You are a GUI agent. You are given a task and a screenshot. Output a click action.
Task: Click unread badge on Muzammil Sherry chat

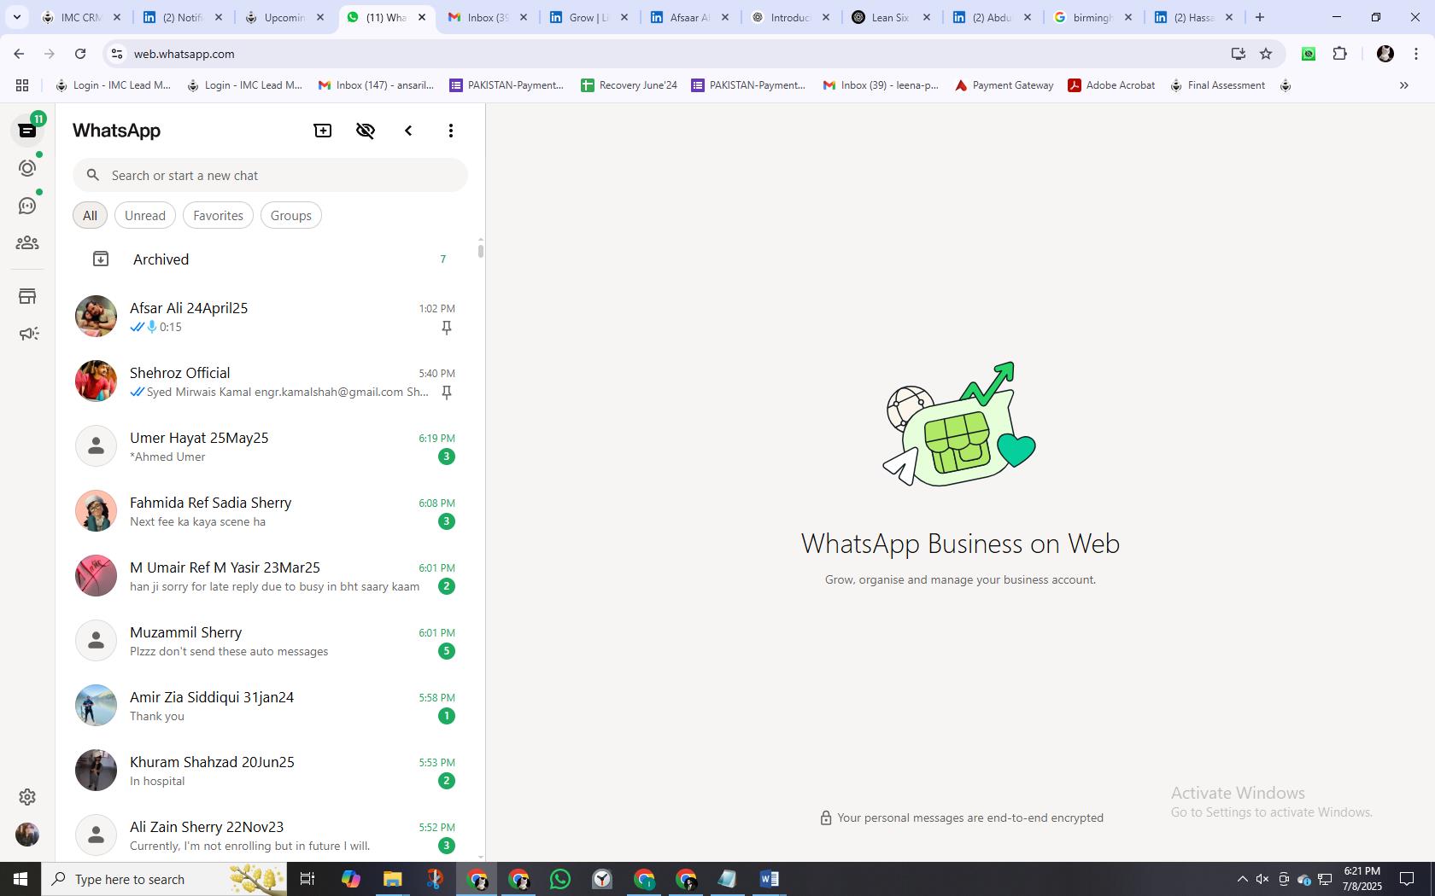446,651
